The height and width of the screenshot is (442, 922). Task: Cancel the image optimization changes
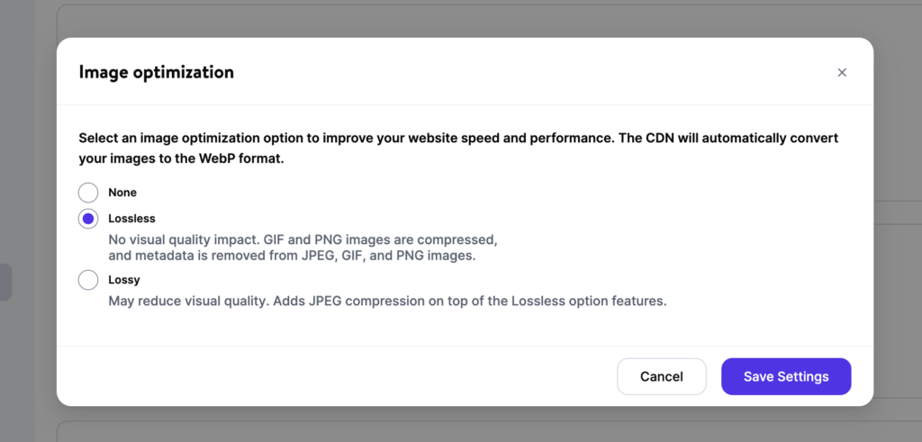pos(662,376)
